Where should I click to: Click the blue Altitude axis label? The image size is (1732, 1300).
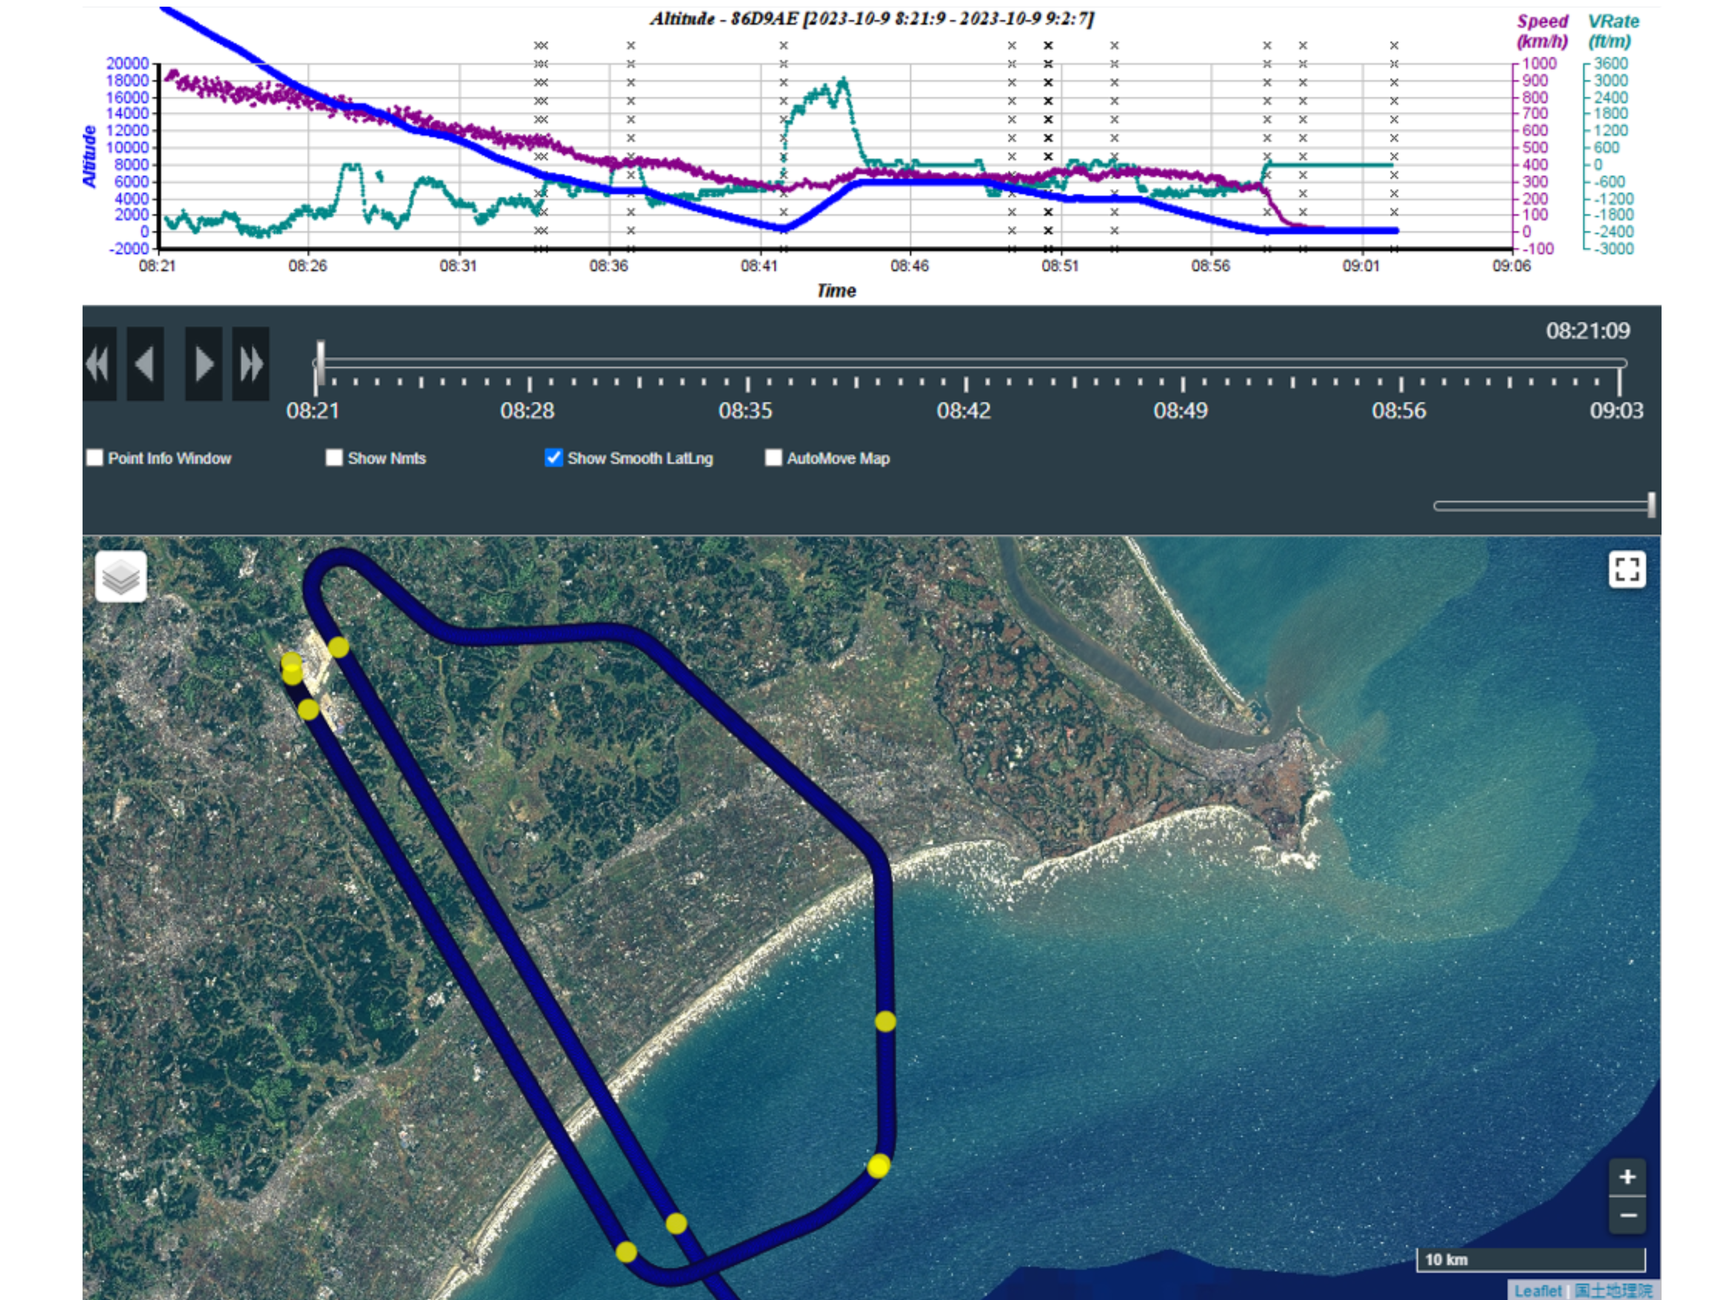point(89,157)
